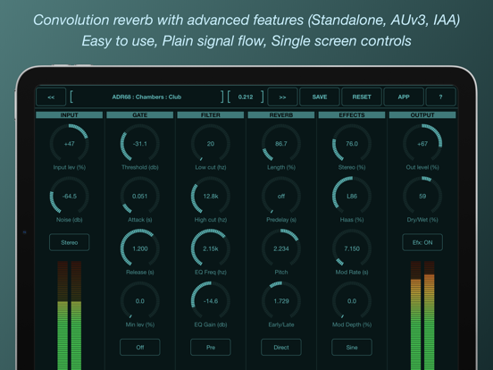This screenshot has height=370, width=493.
Task: Select the GATE section header
Action: [x=140, y=115]
